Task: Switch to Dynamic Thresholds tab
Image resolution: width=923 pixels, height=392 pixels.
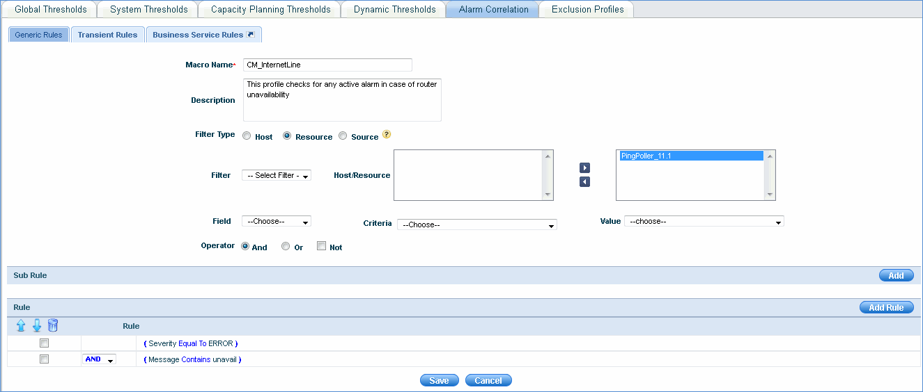Action: coord(394,10)
